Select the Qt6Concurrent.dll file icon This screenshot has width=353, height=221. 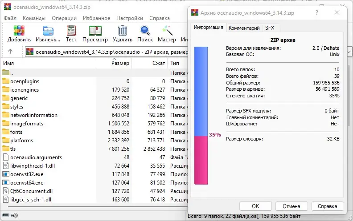(x=6, y=191)
